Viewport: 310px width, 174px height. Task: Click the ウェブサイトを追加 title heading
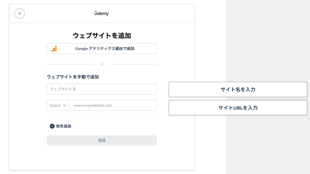[102, 36]
